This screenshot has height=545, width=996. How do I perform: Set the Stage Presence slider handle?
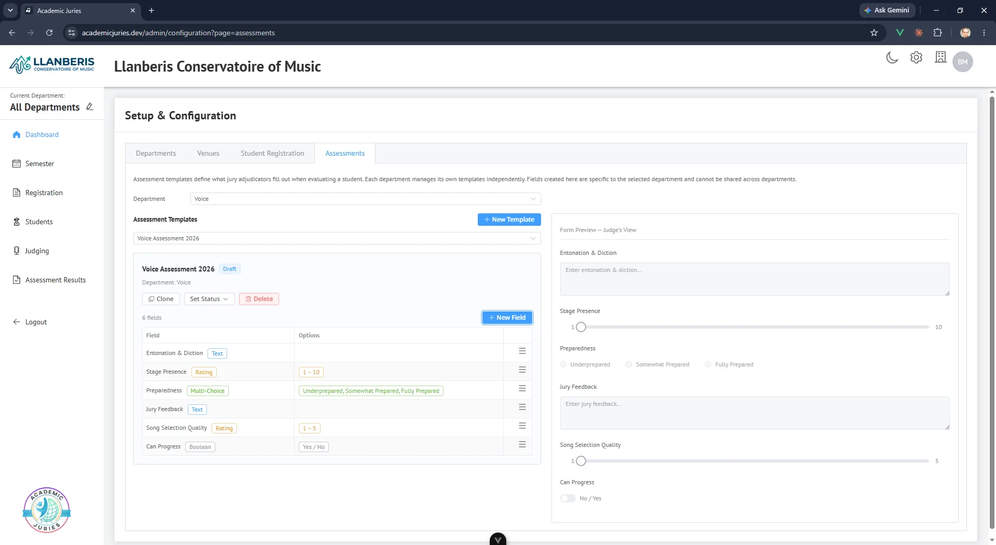coord(581,327)
